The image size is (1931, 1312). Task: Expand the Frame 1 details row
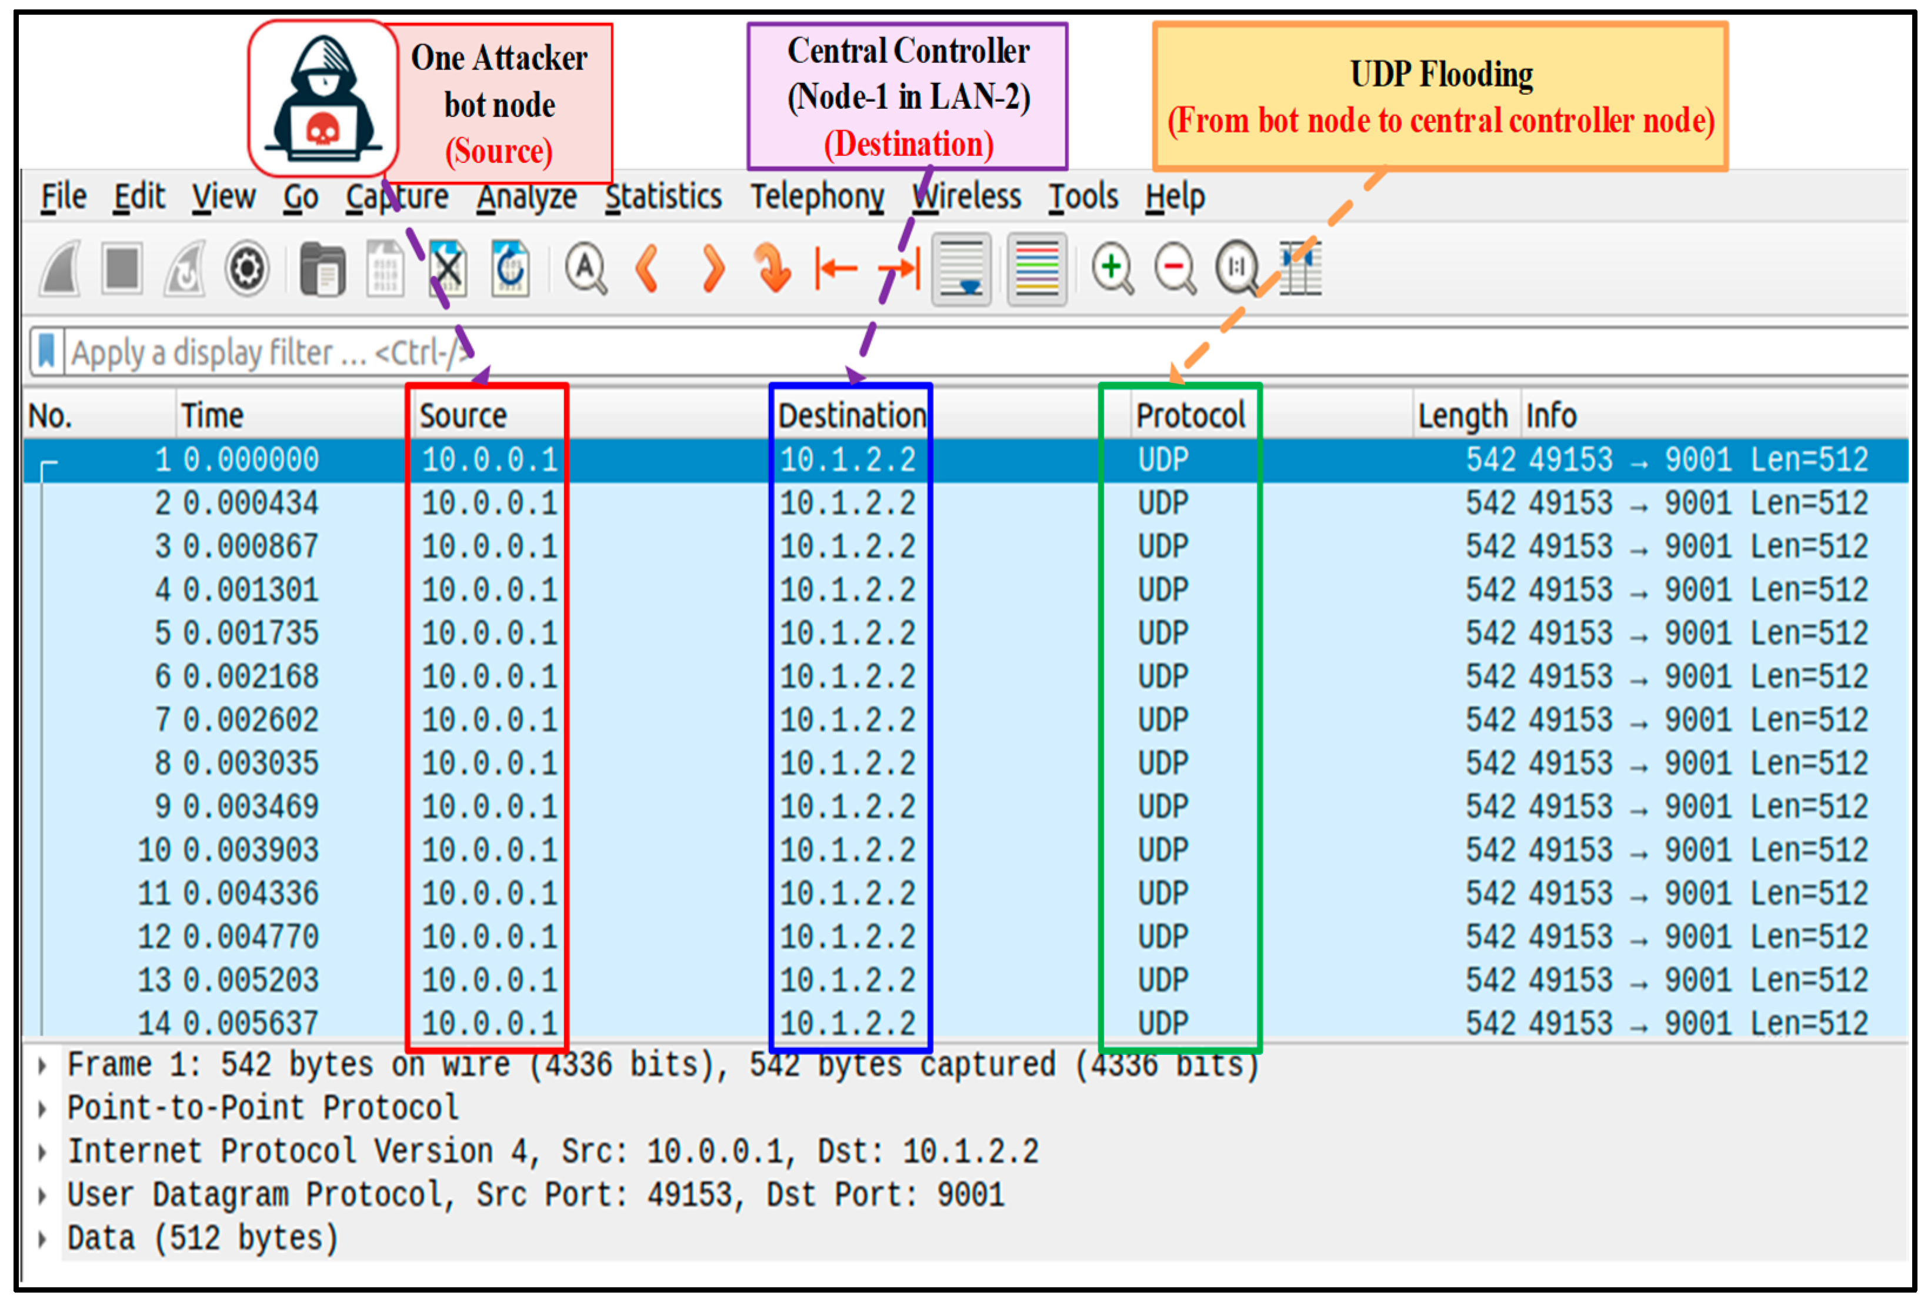(x=42, y=1066)
